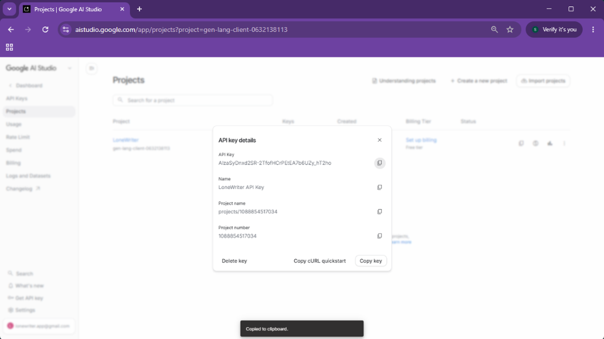Open the apps grid shortcut in bookmarks bar
The height and width of the screenshot is (339, 604).
9,47
